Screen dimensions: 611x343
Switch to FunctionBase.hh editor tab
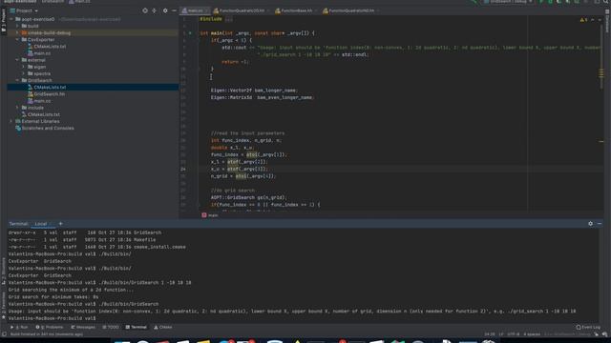(295, 10)
